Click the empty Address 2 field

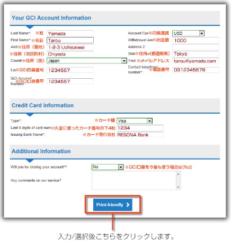click(196, 47)
